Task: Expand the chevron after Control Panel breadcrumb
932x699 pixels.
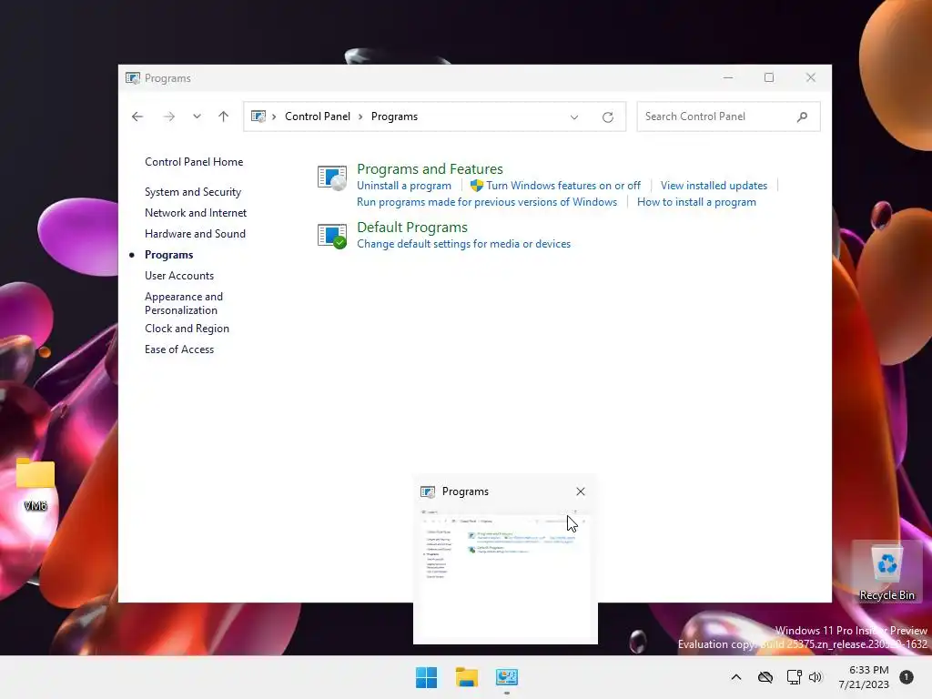Action: [x=360, y=116]
